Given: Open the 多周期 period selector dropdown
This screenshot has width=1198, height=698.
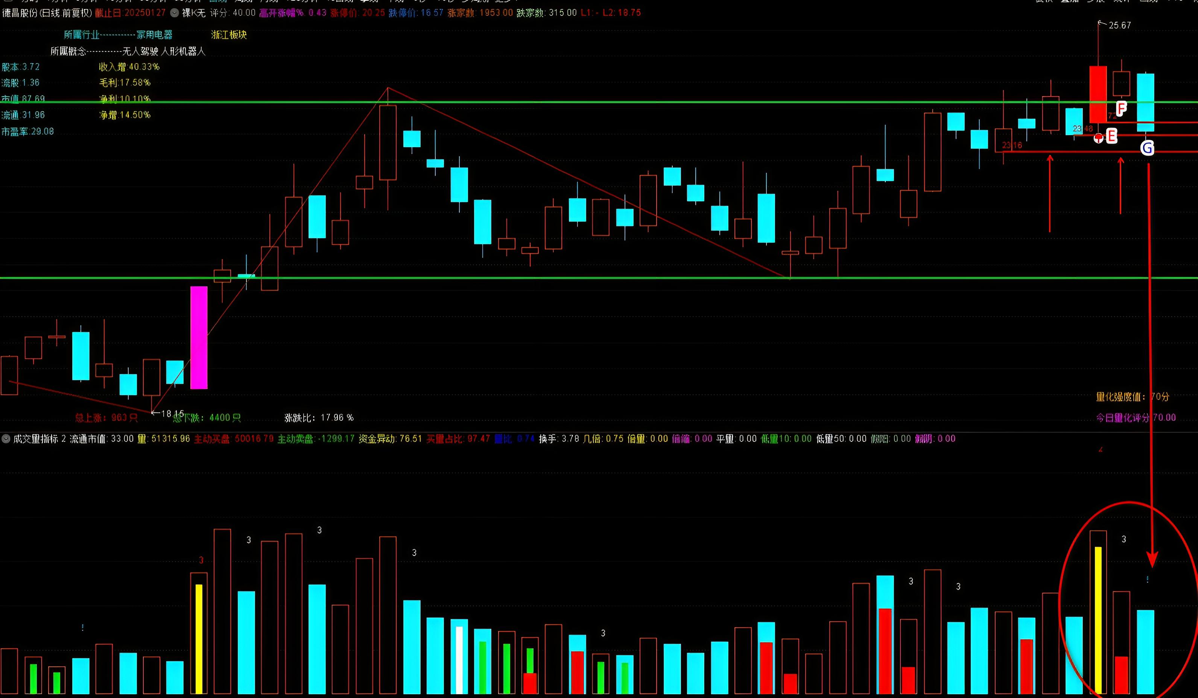Looking at the screenshot, I should click(x=485, y=2).
